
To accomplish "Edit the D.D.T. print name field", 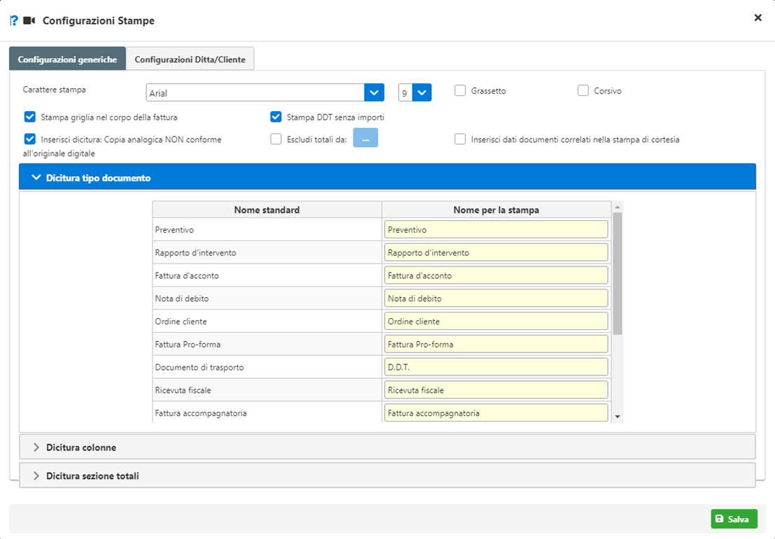I will (x=496, y=367).
